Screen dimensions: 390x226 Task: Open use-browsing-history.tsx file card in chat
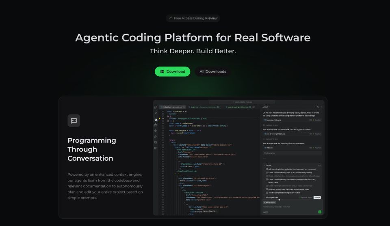coord(292,134)
